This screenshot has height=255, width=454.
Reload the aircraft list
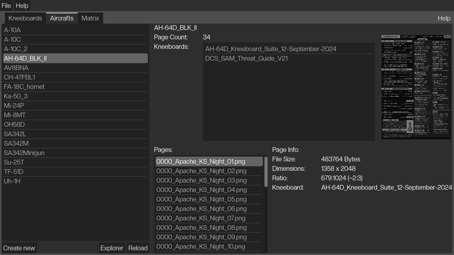click(138, 248)
